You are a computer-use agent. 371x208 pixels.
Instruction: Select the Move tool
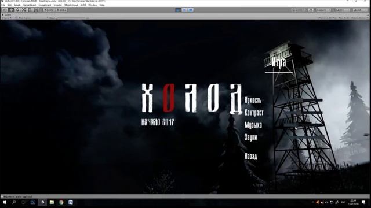pyautogui.click(x=11, y=10)
